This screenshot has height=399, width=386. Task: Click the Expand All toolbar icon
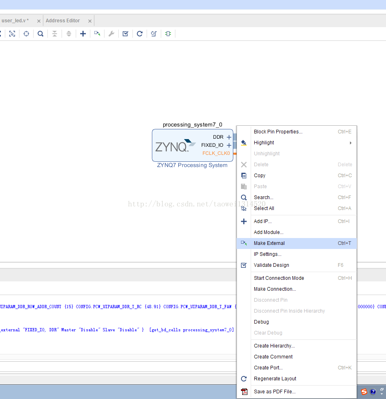pos(69,34)
